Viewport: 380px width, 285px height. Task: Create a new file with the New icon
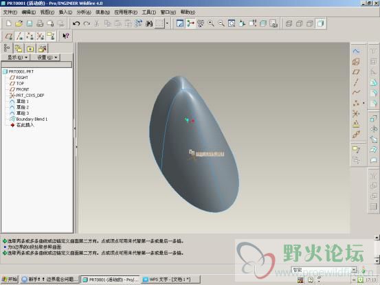(x=9, y=23)
